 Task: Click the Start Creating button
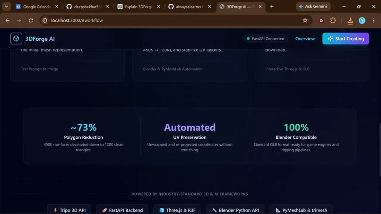tap(346, 39)
